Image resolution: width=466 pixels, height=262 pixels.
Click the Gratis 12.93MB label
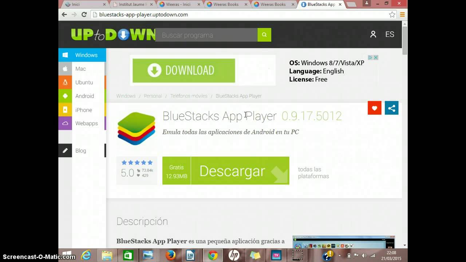click(177, 171)
